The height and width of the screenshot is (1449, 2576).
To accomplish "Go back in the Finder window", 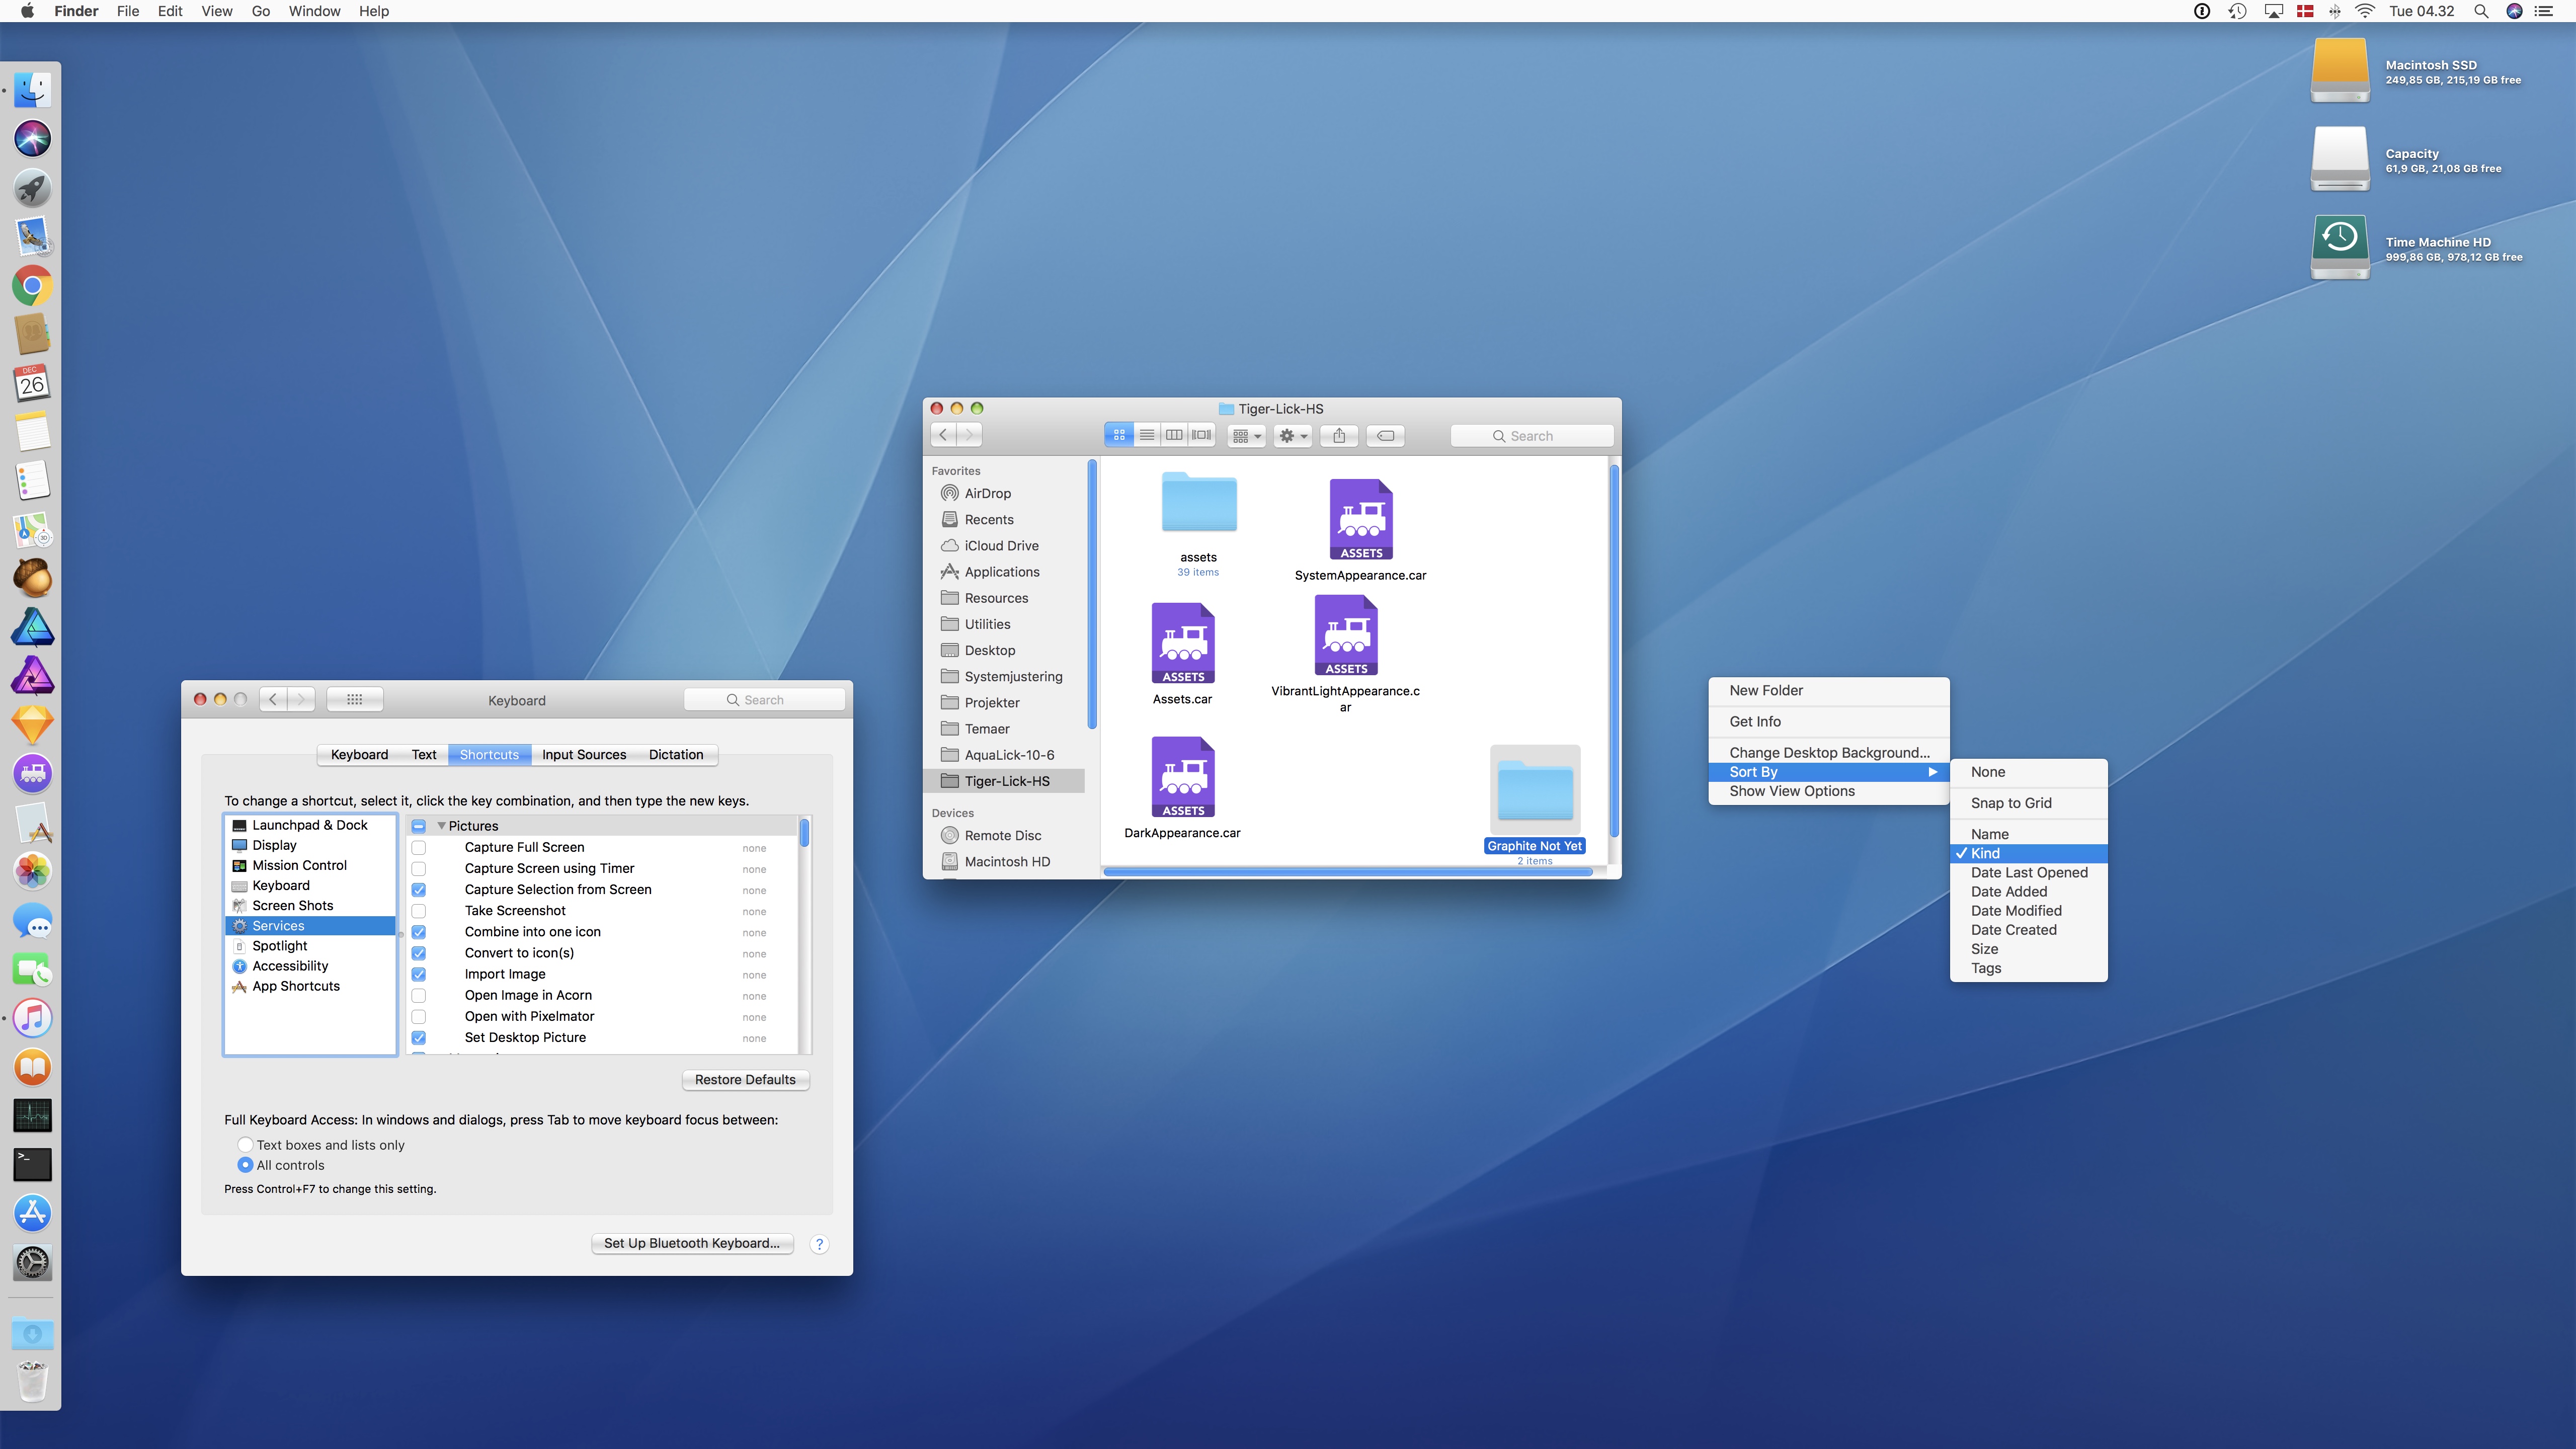I will [943, 435].
